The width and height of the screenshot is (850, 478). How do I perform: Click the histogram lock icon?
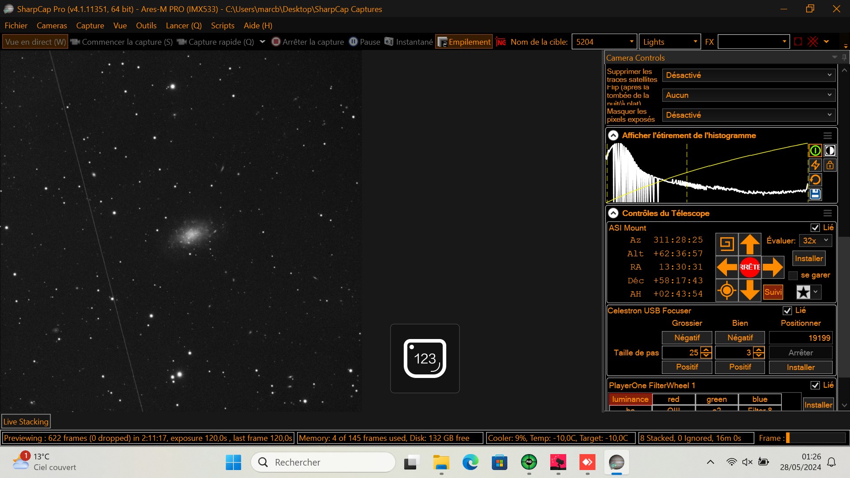point(830,165)
